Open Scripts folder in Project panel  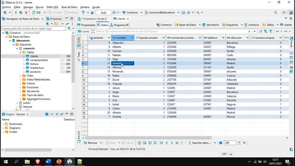[13, 132]
